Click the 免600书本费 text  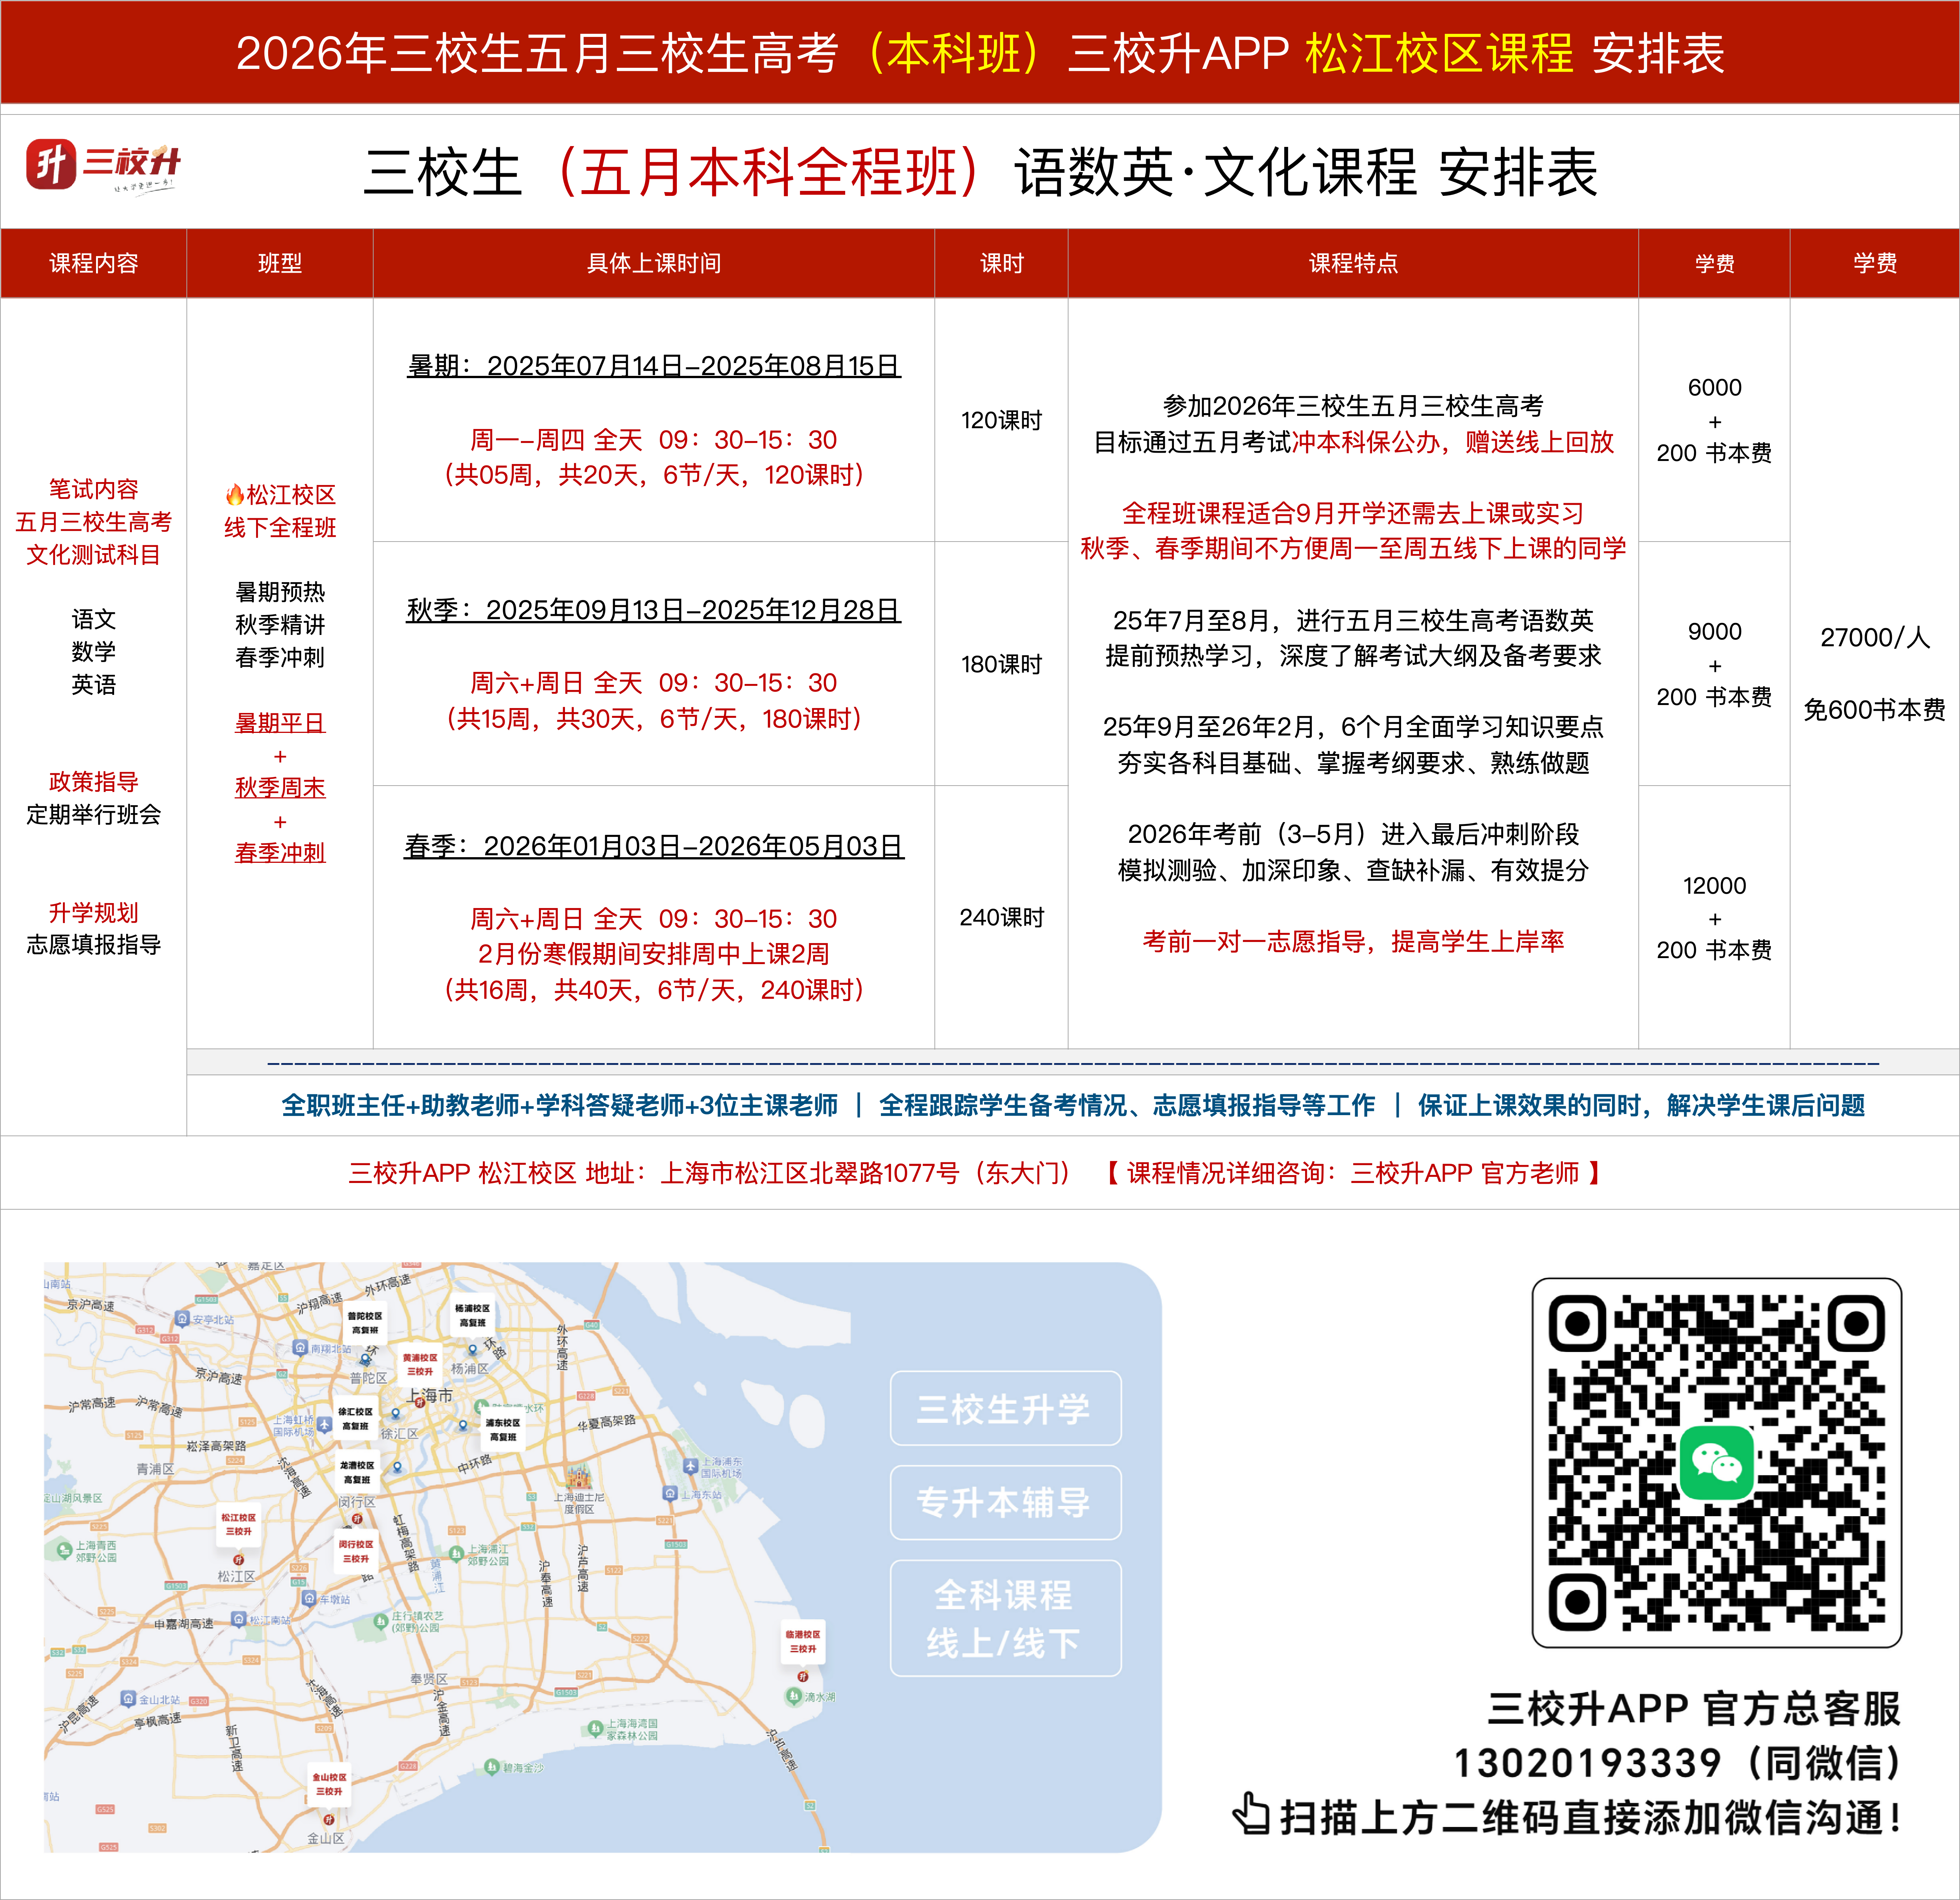[1875, 710]
